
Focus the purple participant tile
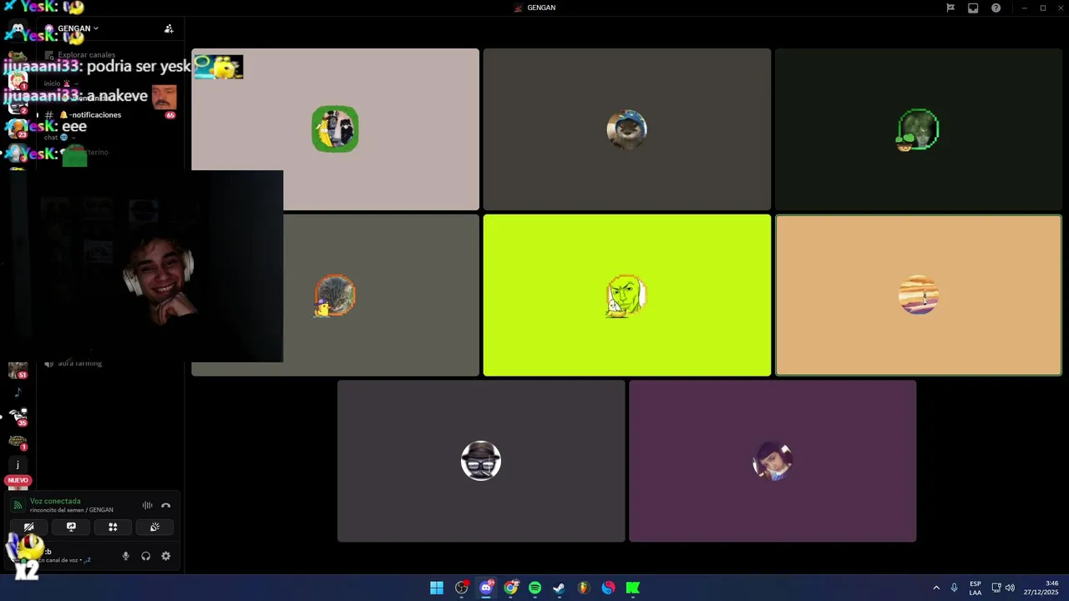pos(773,462)
